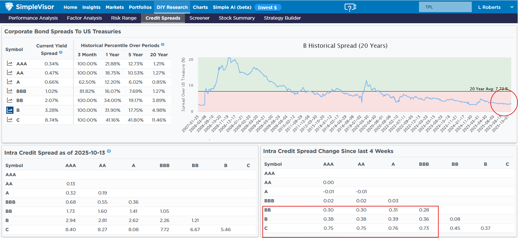Viewport: 518px width, 238px height.
Task: Click info icon beside Intra Credit Spread date
Action: (109, 151)
